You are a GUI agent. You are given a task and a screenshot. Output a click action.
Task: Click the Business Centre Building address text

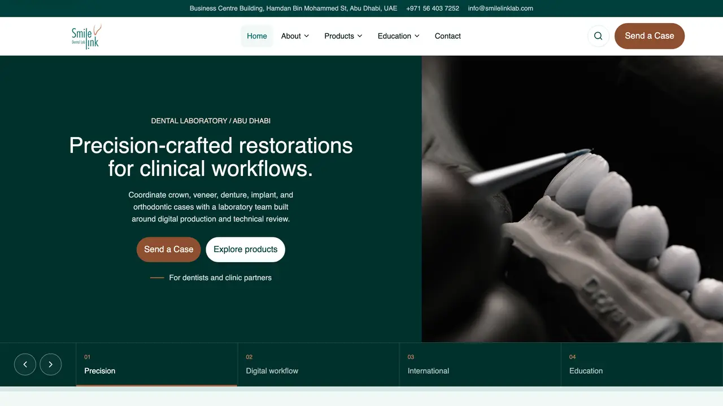click(x=293, y=8)
